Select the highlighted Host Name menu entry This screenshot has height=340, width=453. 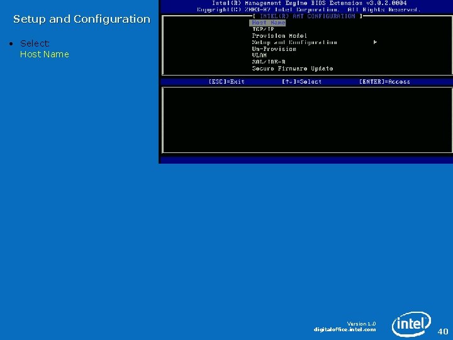coord(267,23)
